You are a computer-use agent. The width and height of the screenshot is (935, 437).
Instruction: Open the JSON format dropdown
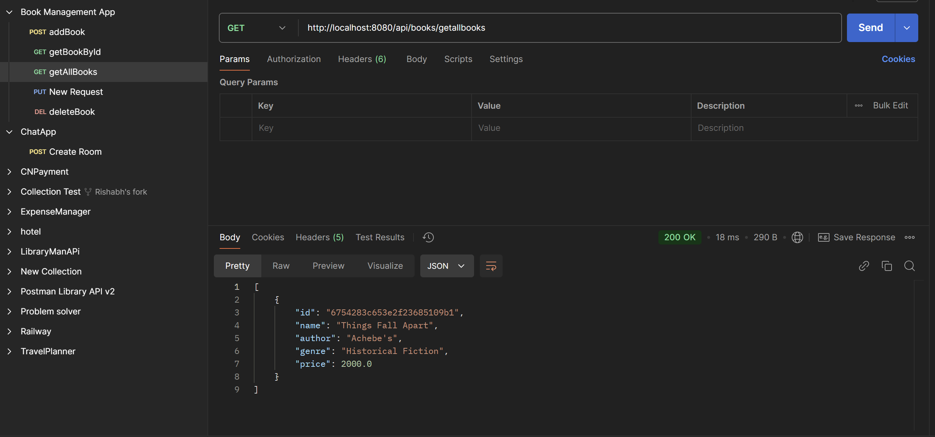click(446, 266)
